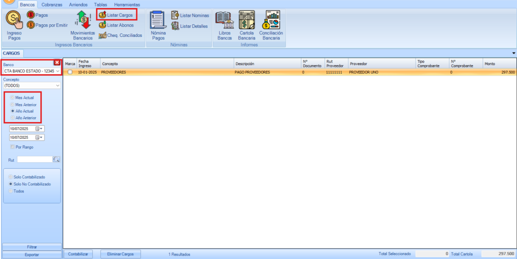Open the Concepto dropdown

(58, 86)
